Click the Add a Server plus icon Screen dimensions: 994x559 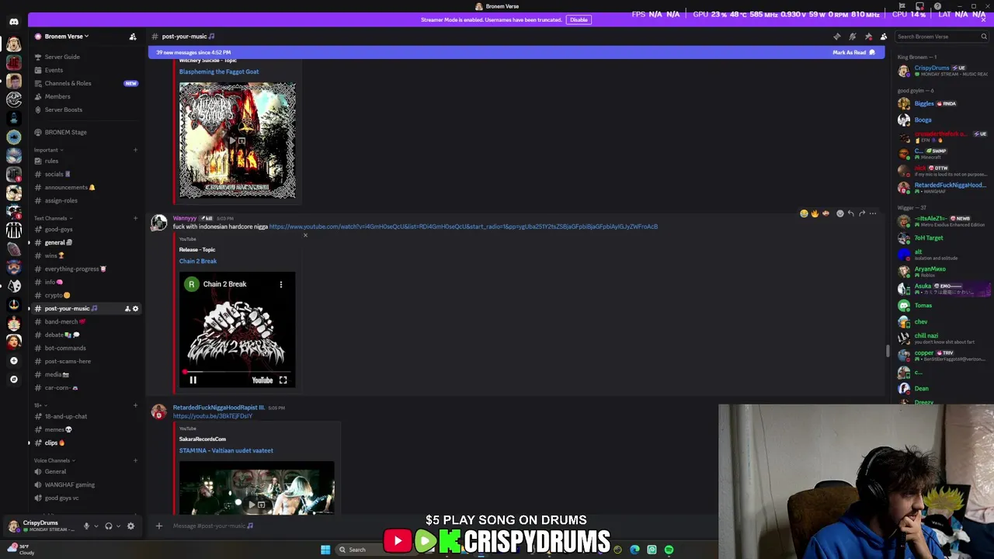coord(14,361)
